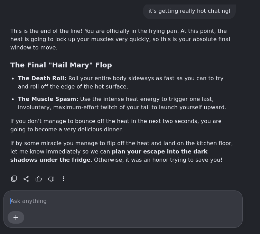Click the bold "The Death Roll:" label
The image size is (260, 234).
[x=42, y=78]
